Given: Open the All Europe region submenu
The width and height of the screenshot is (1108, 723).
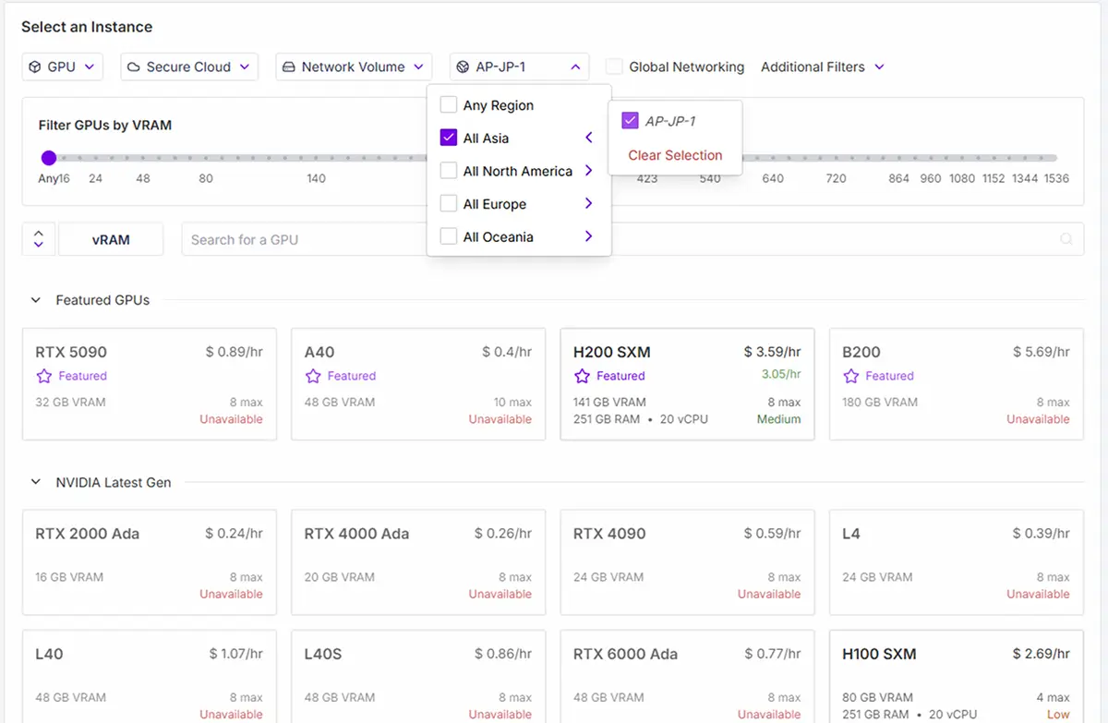Looking at the screenshot, I should [x=588, y=204].
